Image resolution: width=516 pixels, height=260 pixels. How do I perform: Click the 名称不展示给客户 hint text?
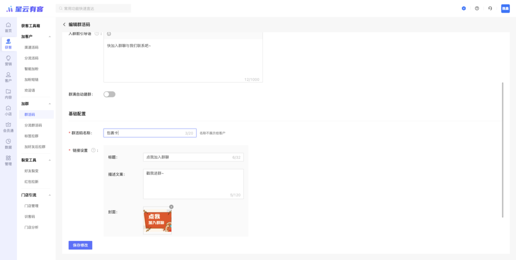tap(213, 133)
